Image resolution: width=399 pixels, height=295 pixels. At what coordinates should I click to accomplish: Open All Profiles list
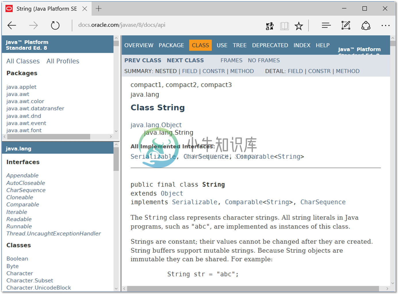point(63,61)
